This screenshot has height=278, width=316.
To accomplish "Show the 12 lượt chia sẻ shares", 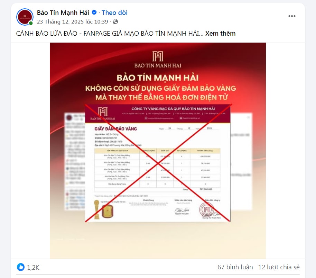I will [x=279, y=267].
